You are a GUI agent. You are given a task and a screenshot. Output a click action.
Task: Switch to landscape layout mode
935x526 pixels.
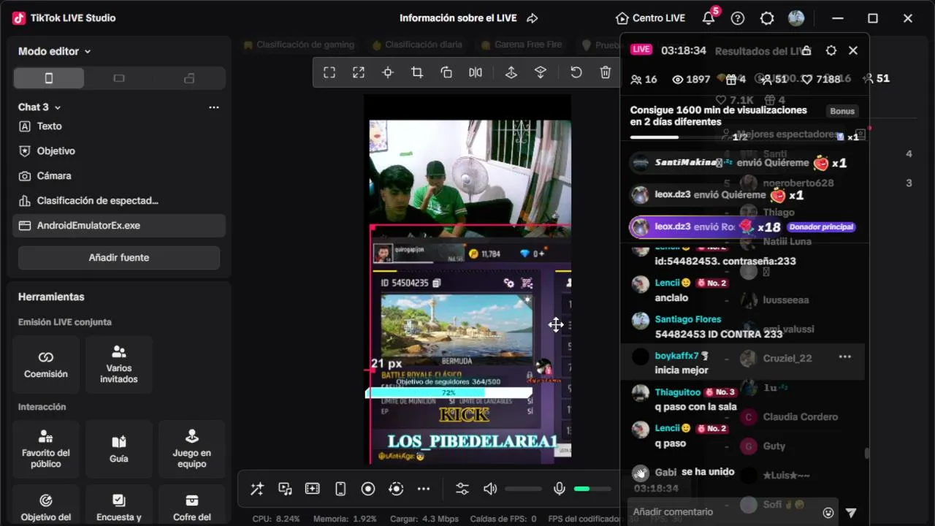[x=119, y=78]
